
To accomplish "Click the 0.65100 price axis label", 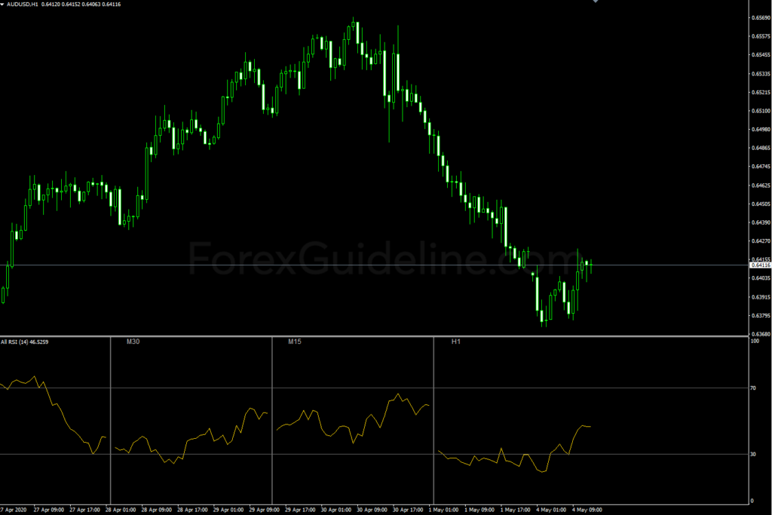I will tap(761, 112).
